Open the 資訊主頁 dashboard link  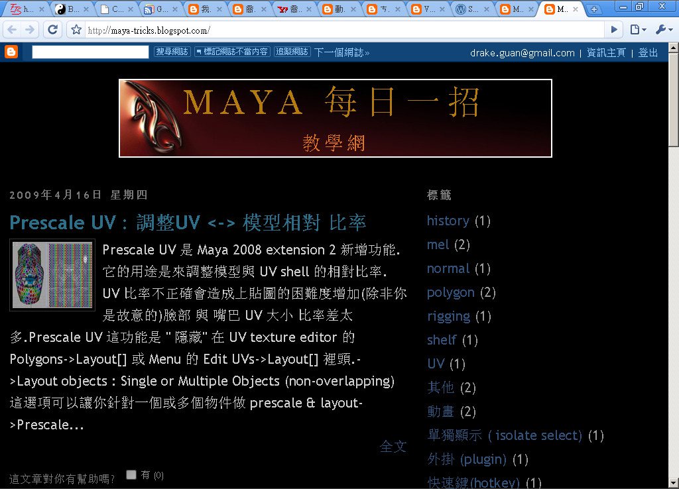(x=606, y=53)
